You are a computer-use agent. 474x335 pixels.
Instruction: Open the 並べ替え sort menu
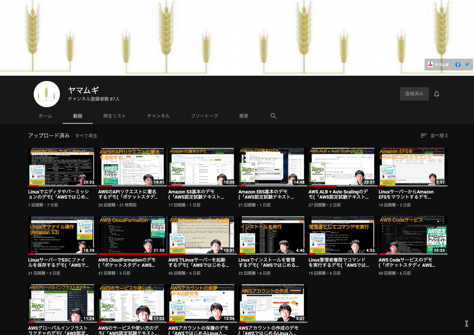(435, 136)
